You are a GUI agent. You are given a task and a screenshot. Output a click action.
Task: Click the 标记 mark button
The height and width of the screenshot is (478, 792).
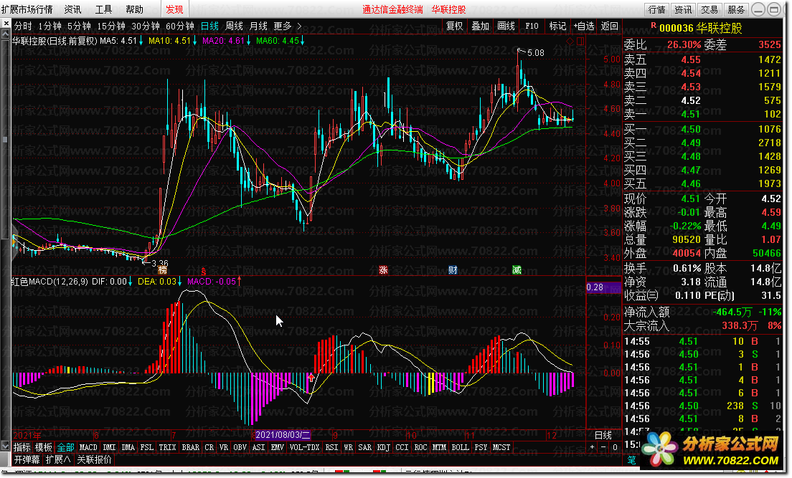557,27
